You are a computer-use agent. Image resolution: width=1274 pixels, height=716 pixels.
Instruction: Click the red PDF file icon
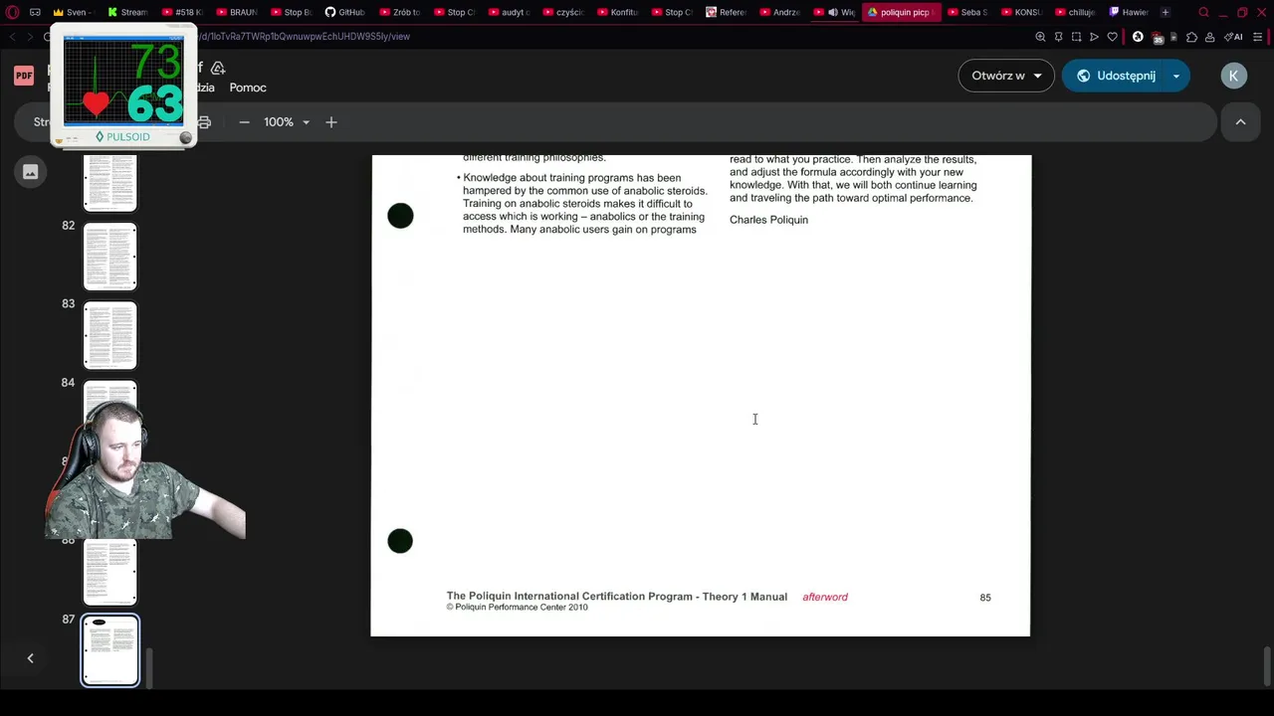pos(24,76)
